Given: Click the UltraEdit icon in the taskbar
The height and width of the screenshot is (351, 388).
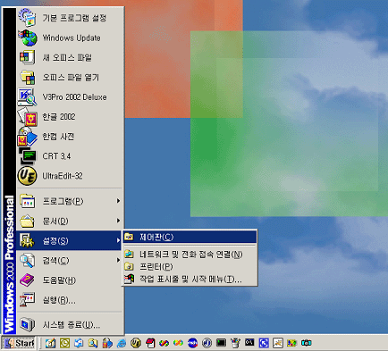Looking at the screenshot, I should tap(136, 343).
